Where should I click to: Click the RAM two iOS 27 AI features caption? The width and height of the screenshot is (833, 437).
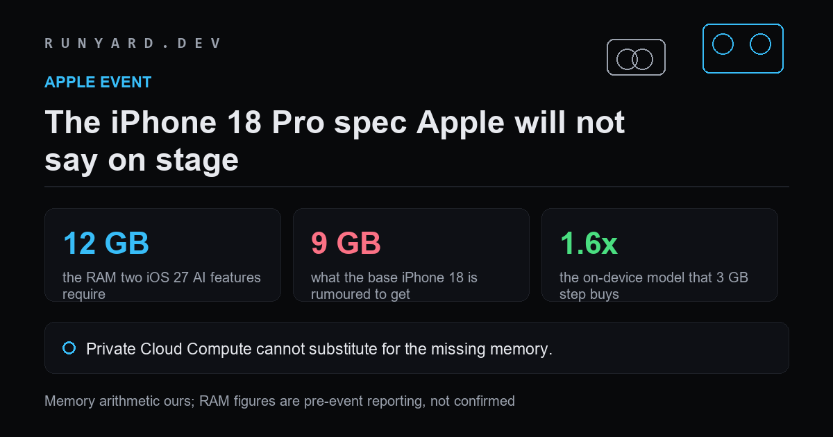(x=162, y=286)
